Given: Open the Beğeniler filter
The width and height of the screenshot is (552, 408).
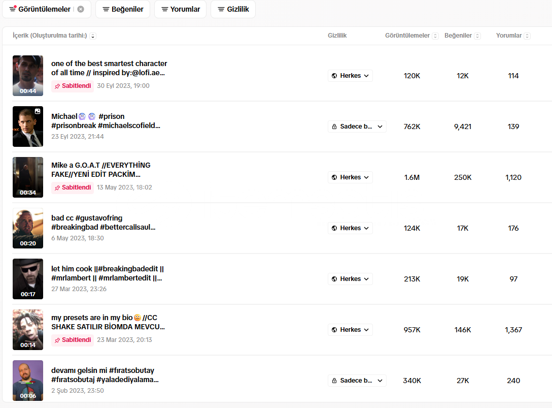Looking at the screenshot, I should pos(123,9).
